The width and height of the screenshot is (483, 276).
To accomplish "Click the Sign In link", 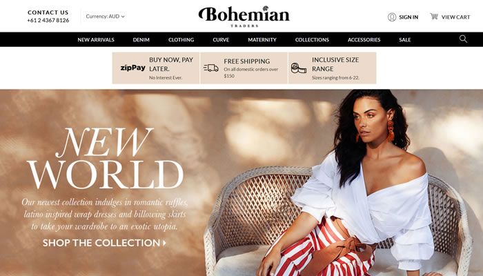I will tap(408, 17).
